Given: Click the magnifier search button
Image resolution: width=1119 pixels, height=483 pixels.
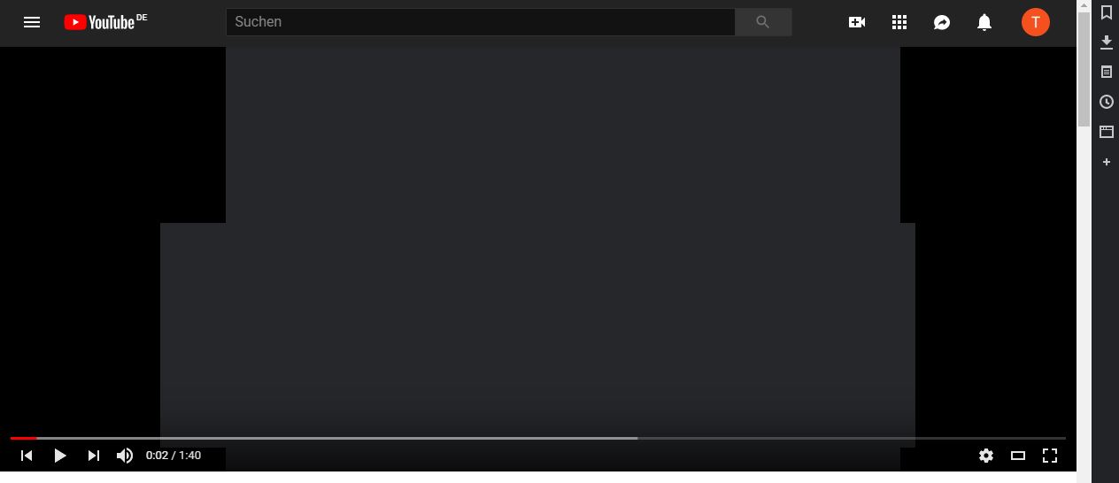Looking at the screenshot, I should coord(763,22).
